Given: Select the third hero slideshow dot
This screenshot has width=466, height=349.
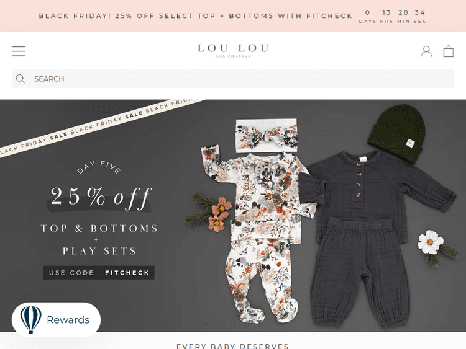Looking at the screenshot, I should (x=233, y=324).
